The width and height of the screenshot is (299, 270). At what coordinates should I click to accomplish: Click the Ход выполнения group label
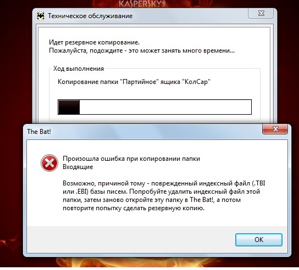[79, 69]
